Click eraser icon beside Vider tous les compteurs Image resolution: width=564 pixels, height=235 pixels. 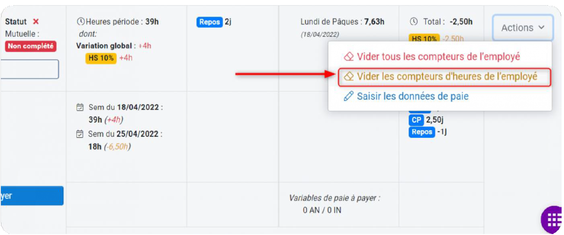click(x=349, y=57)
